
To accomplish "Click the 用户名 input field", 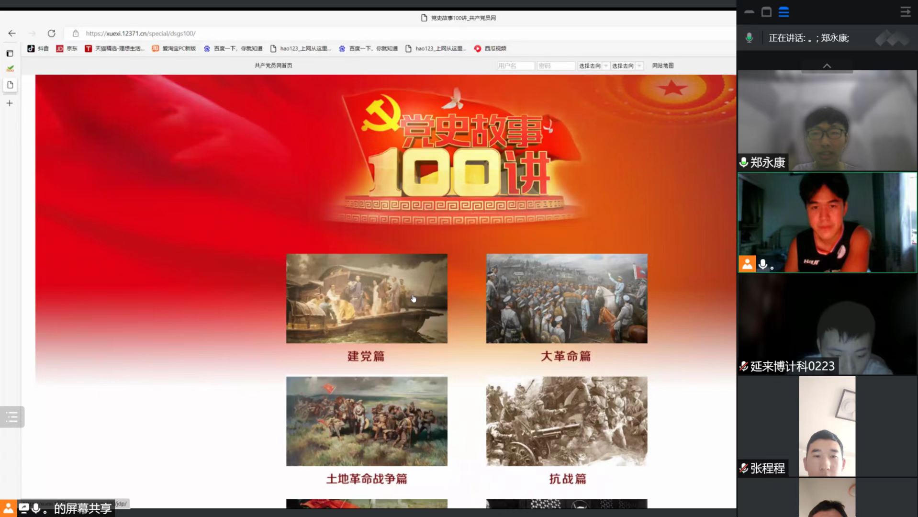I will [x=515, y=66].
